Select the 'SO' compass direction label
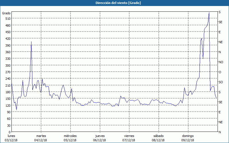This screenshot has width=229, height=143. [x=221, y=82]
